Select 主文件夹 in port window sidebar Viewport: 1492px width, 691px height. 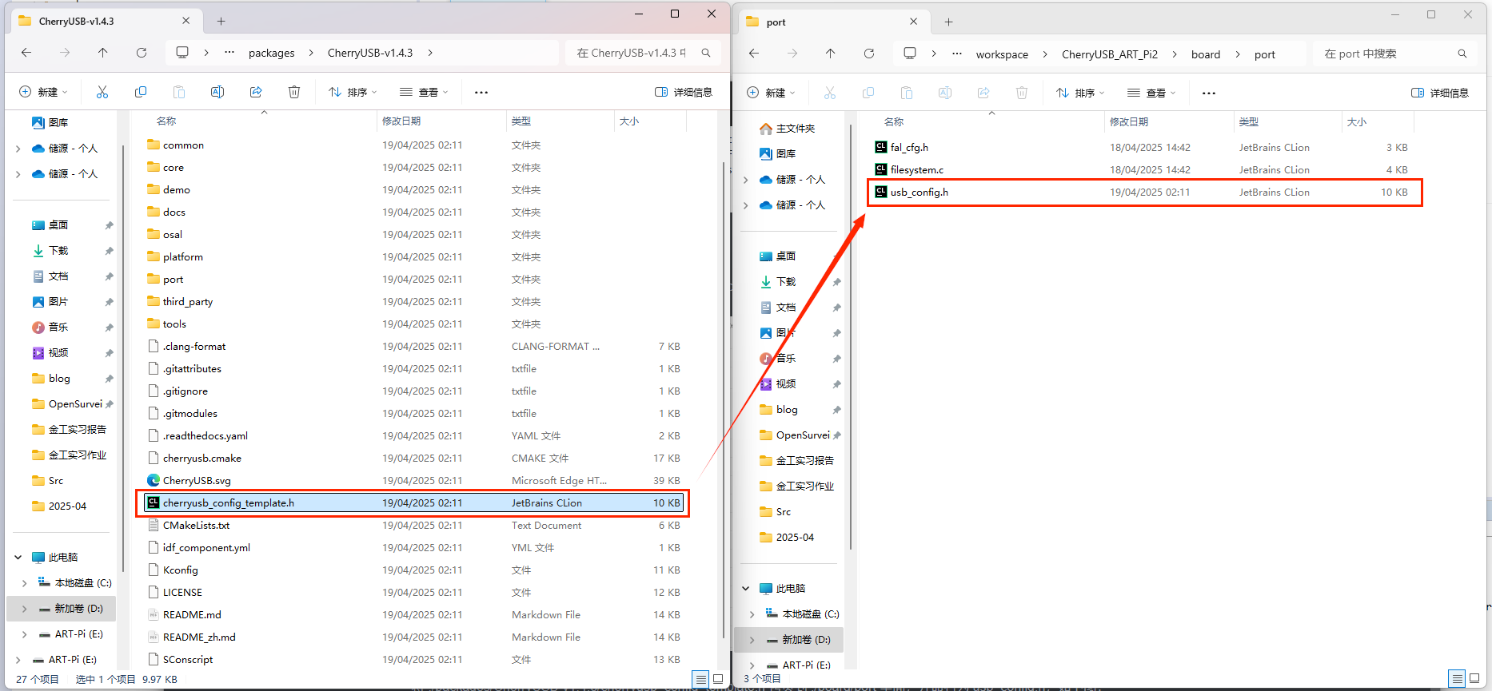pos(788,129)
